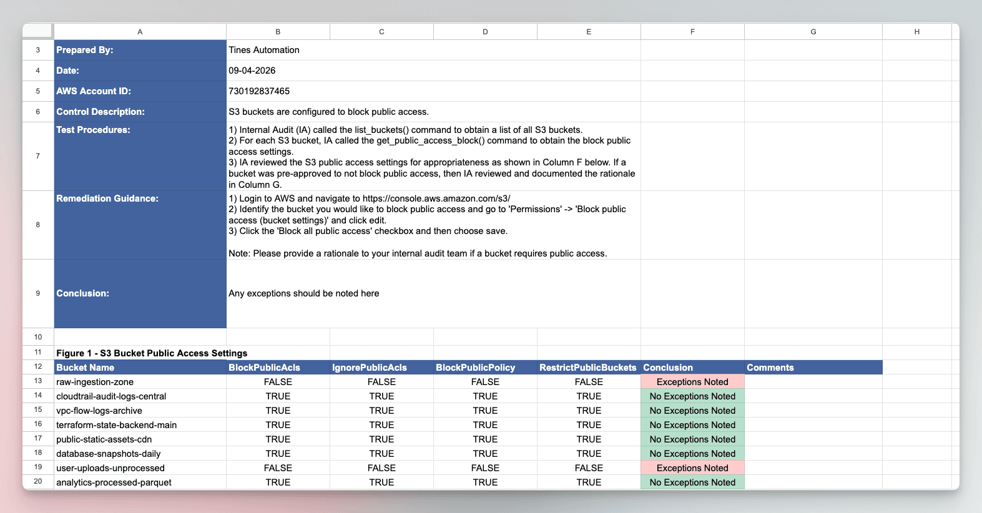Select the 'cloudtrail-audit-logs-central' bucket cell
This screenshot has height=513, width=982.
coord(140,396)
